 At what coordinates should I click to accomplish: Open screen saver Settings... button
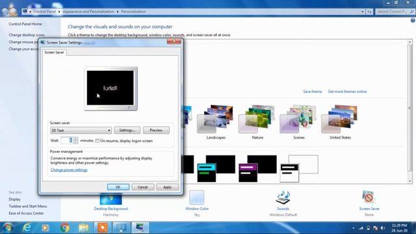[x=127, y=130]
